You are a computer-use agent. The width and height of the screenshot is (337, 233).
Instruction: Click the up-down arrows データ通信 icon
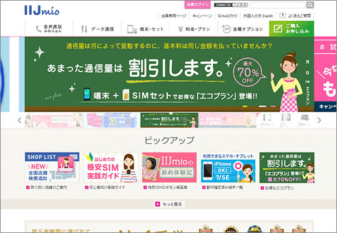pyautogui.click(x=84, y=29)
